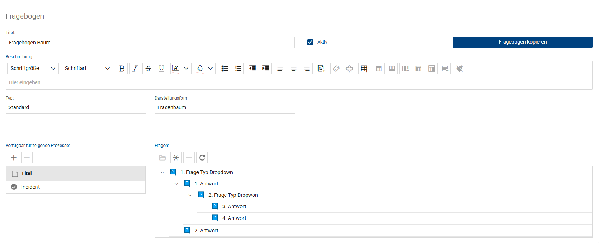
Task: Click the font color icon
Action: pos(176,69)
